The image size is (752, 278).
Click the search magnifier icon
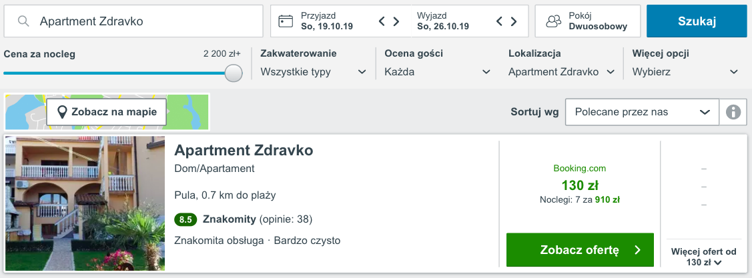[x=24, y=21]
